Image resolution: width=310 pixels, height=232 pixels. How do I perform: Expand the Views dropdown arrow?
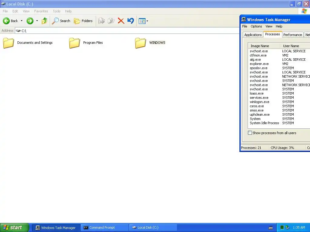point(147,21)
